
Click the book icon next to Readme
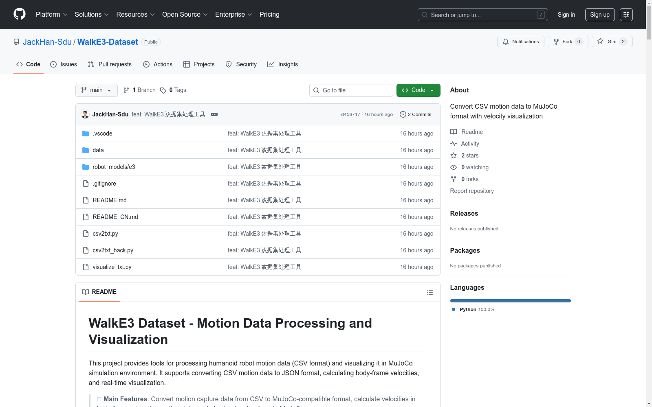[x=454, y=132]
